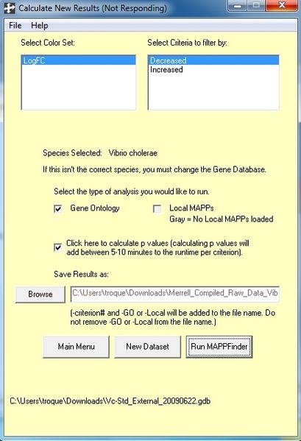
Task: Toggle the calculate p values checkbox
Action: click(58, 247)
